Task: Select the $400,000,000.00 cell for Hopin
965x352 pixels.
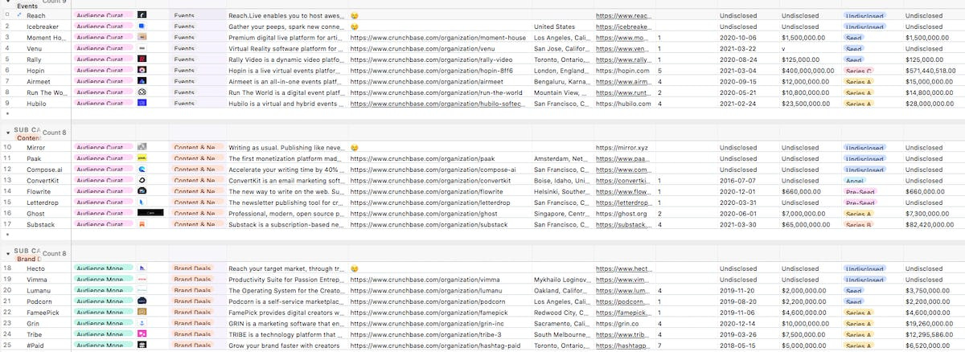Action: tap(811, 71)
